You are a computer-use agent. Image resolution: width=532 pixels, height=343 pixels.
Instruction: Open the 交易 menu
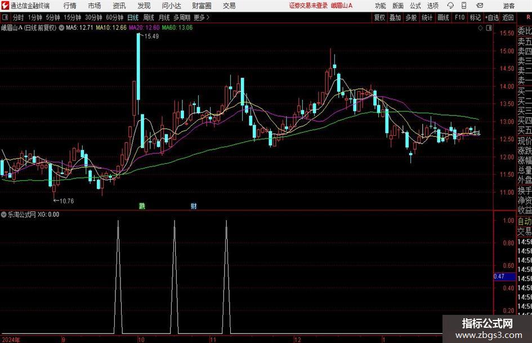(229, 6)
